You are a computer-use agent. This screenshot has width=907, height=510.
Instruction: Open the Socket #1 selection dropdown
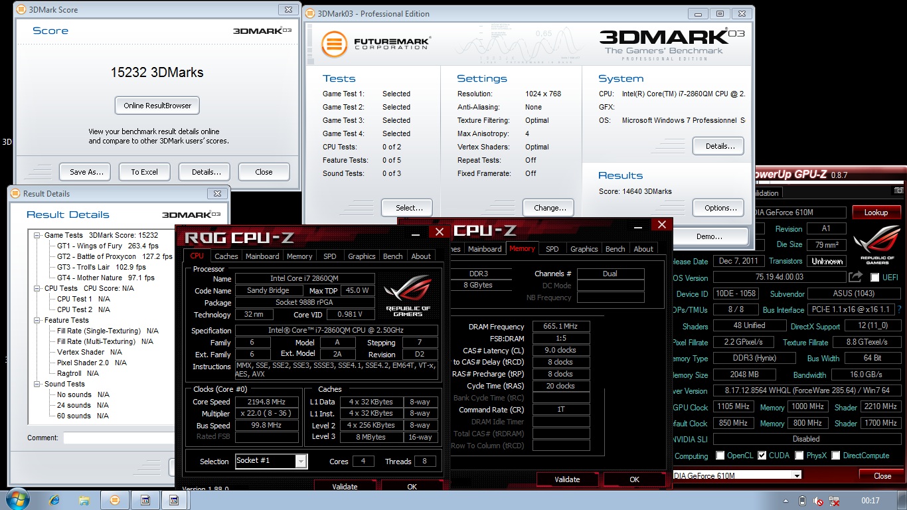point(301,461)
